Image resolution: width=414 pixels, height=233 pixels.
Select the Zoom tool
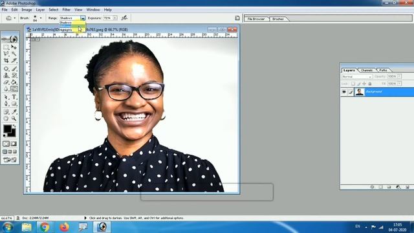(x=14, y=118)
